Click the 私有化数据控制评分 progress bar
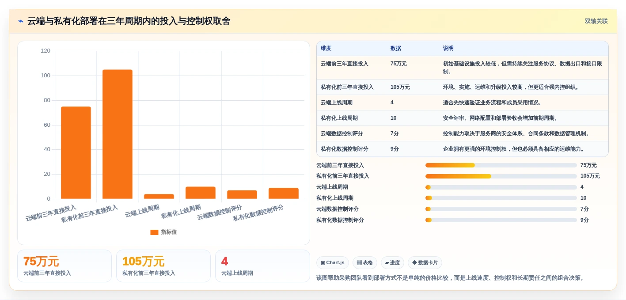Screen dimensions: 626x300 [501, 220]
